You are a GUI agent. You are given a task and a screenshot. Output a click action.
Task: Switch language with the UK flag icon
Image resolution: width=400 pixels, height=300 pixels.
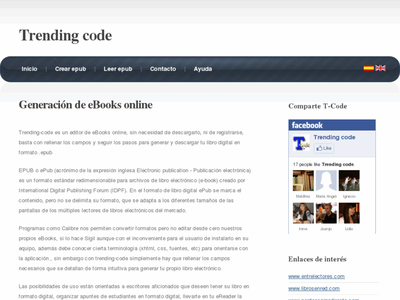(380, 68)
